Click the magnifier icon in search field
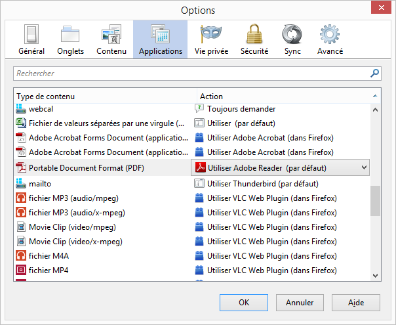 pos(375,74)
